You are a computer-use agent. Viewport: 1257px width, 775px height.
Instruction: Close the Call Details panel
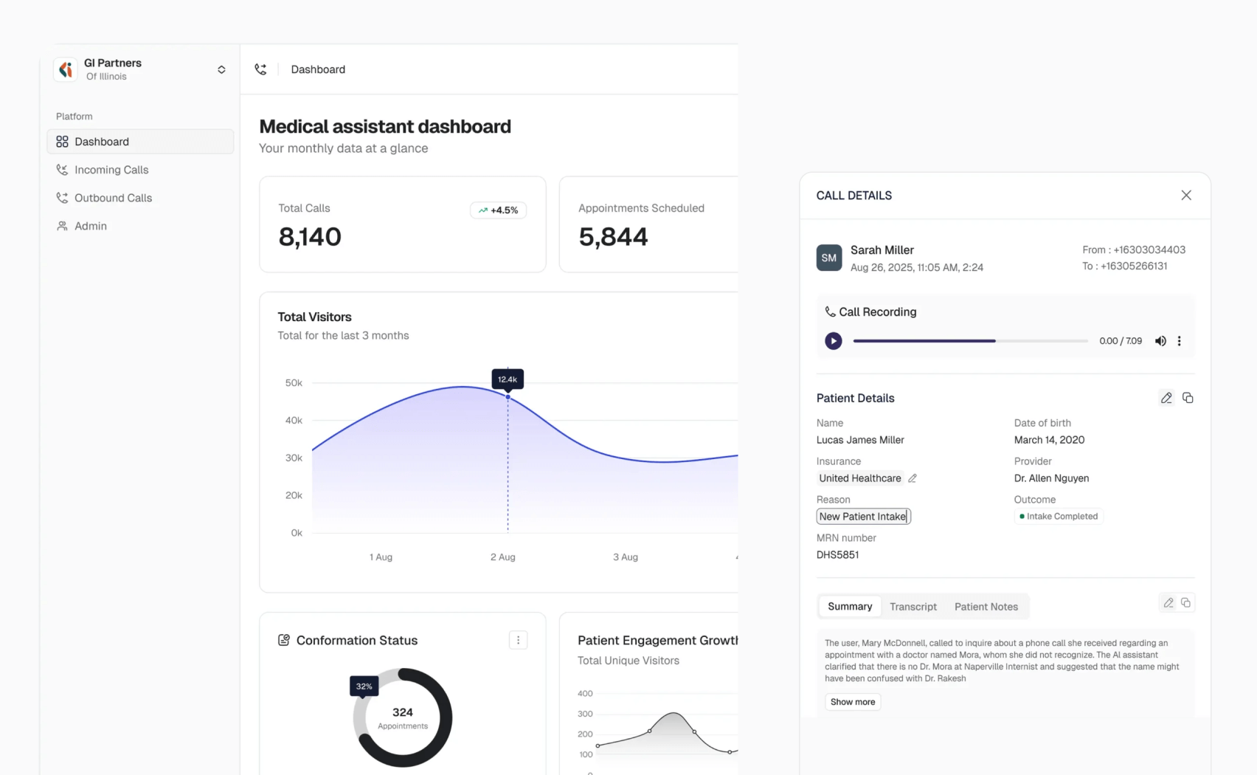pos(1185,196)
